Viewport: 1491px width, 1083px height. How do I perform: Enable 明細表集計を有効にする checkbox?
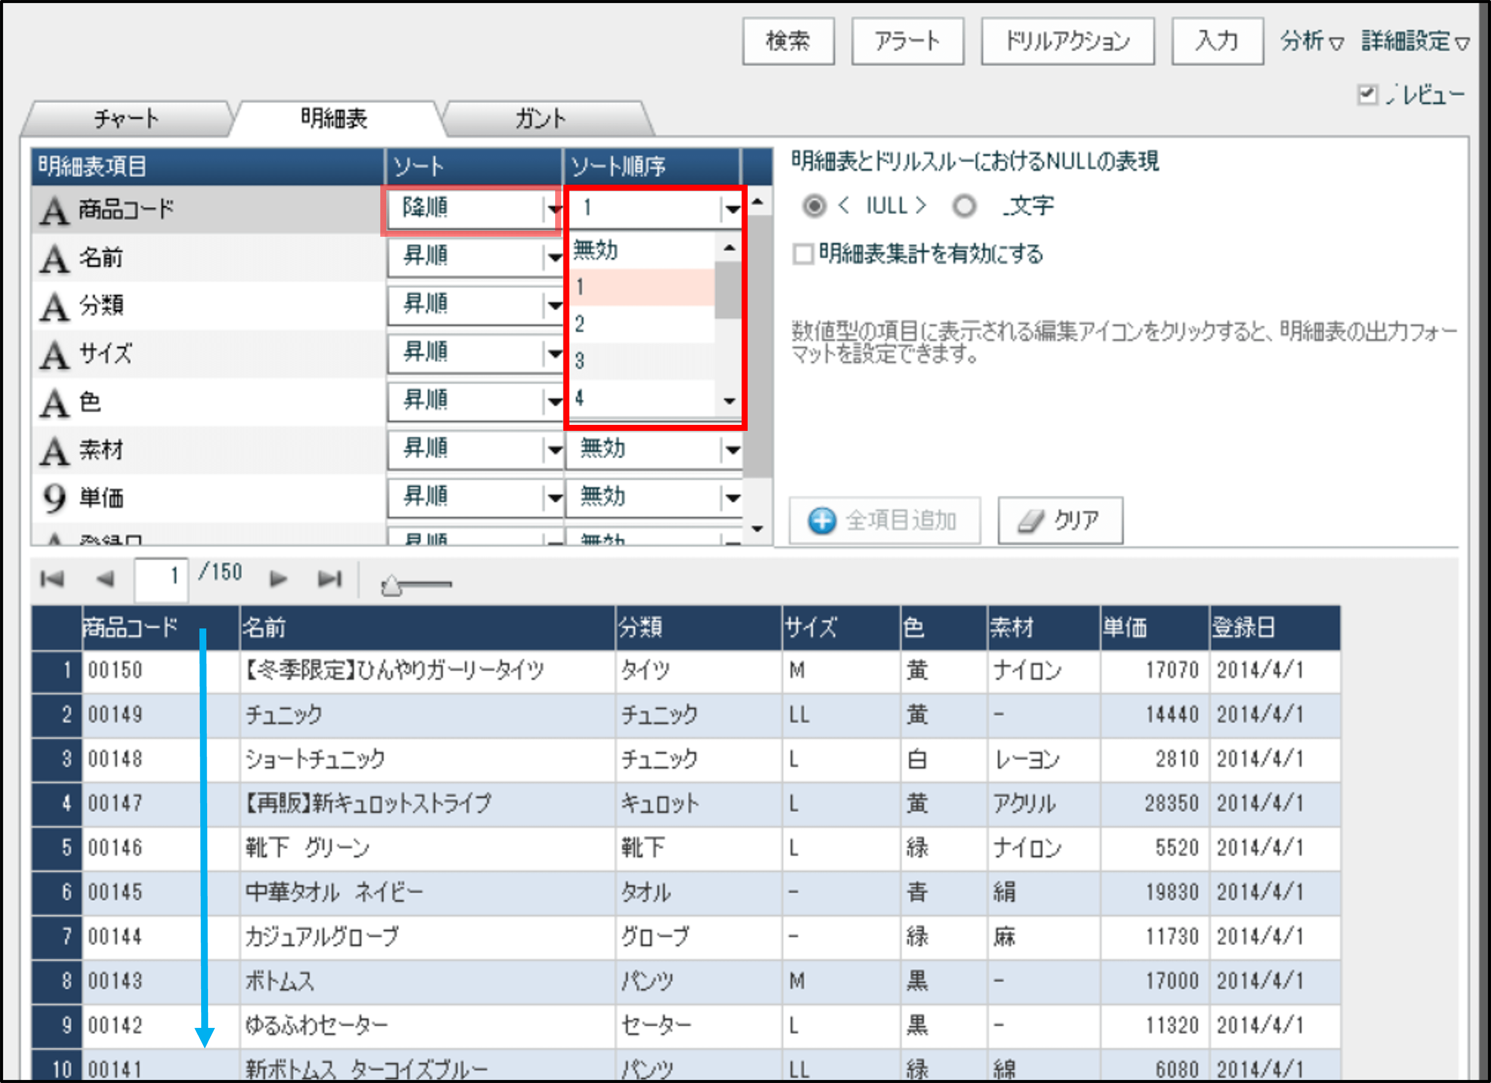tap(803, 254)
